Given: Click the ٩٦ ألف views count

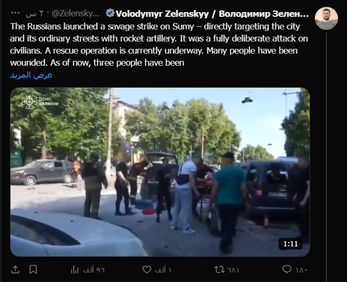Looking at the screenshot, I should [x=94, y=270].
